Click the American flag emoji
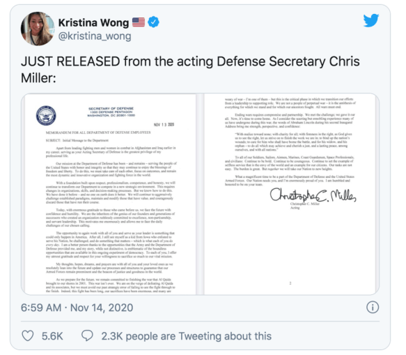The image size is (406, 355). [x=139, y=22]
